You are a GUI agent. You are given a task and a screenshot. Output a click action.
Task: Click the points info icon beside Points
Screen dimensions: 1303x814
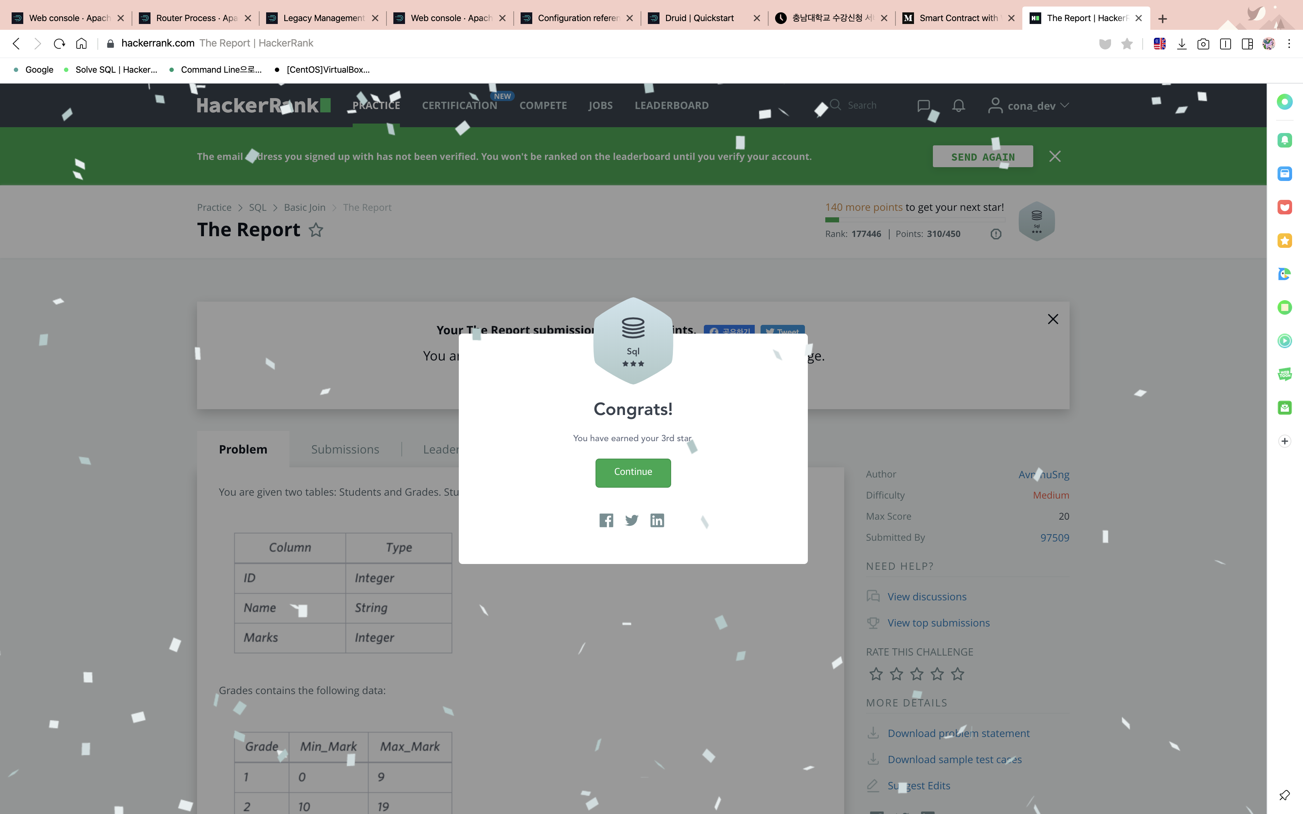[996, 234]
